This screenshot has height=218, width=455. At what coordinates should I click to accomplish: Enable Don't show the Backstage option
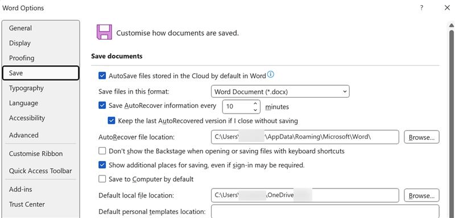tap(102, 151)
